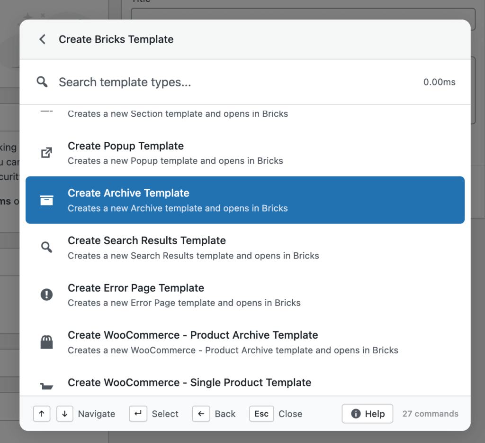
Task: Click the Help button
Action: (x=367, y=414)
